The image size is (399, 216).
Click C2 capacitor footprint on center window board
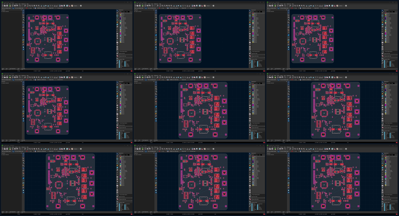point(206,93)
